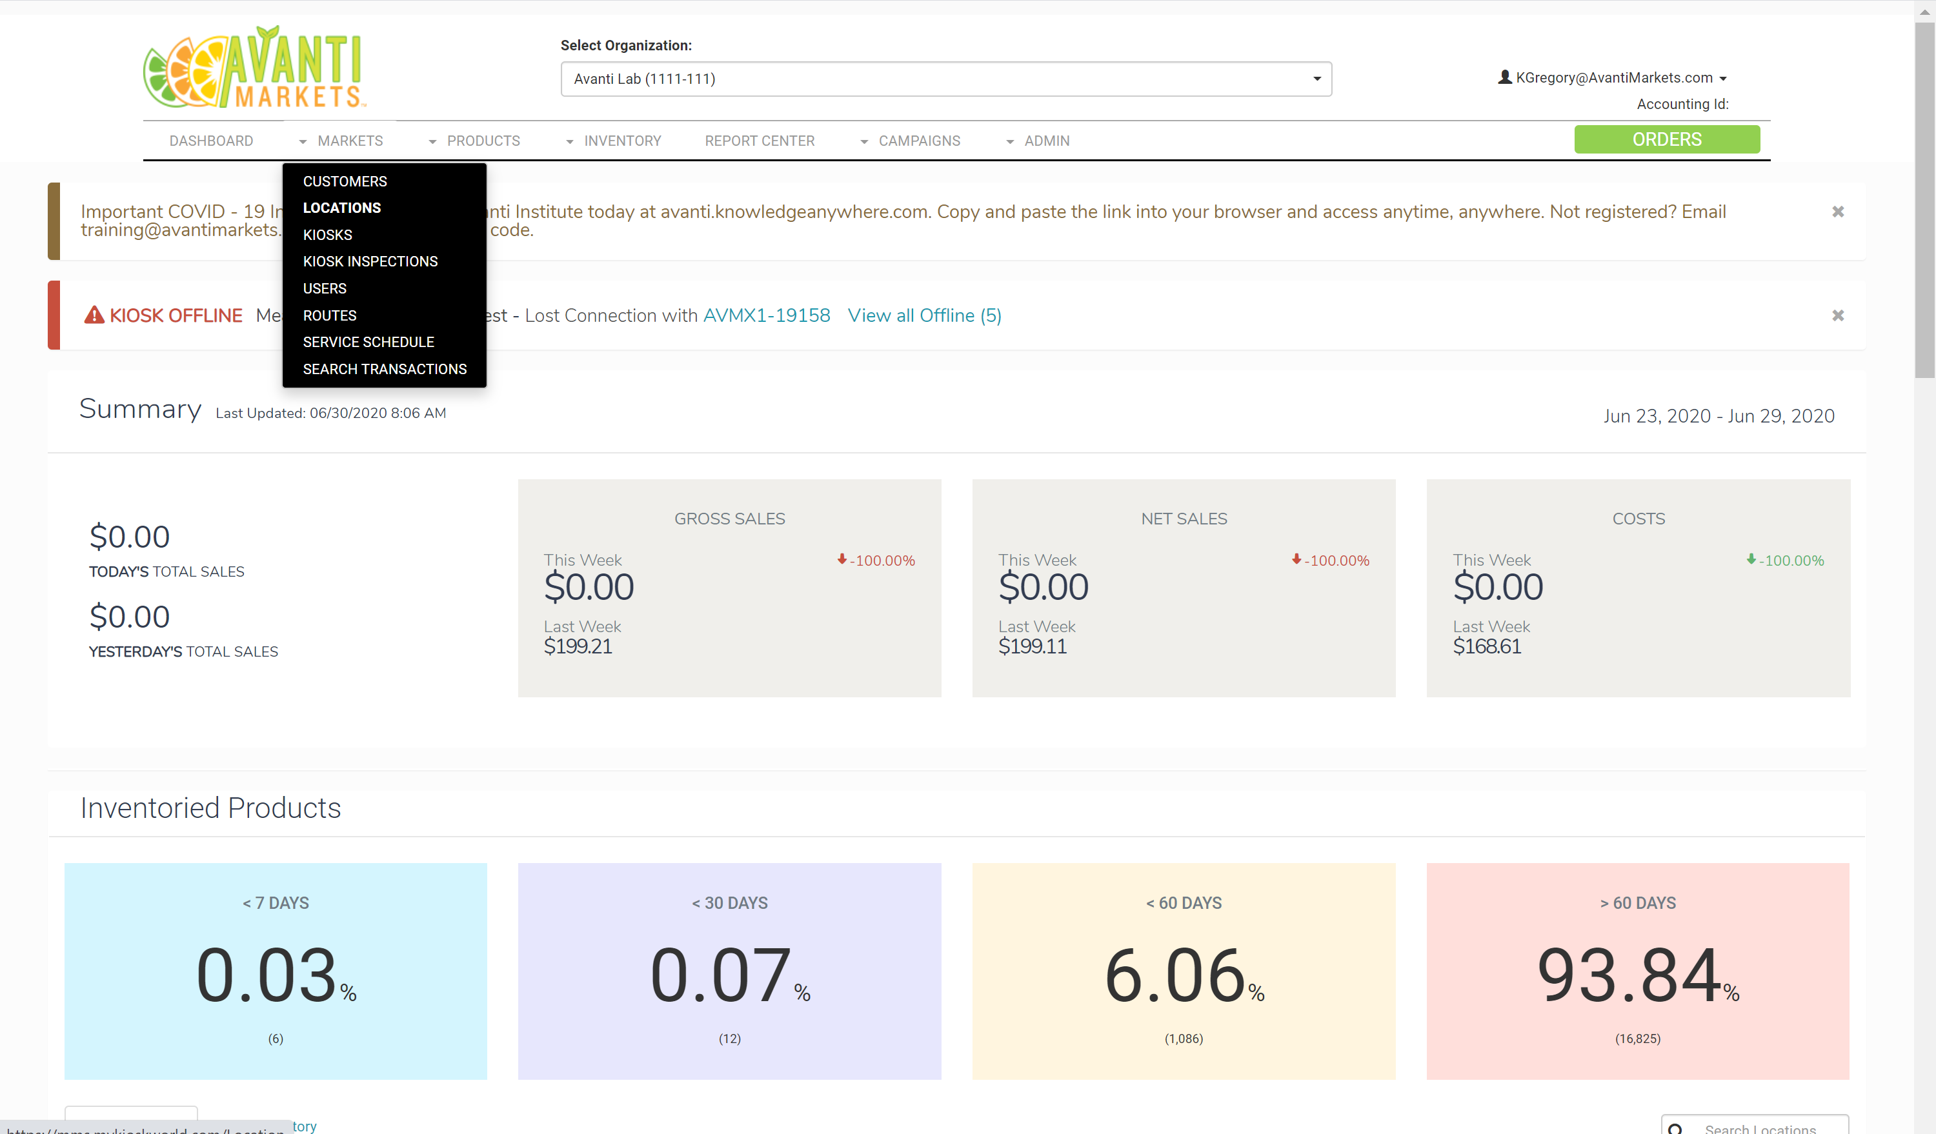Image resolution: width=1936 pixels, height=1134 pixels.
Task: Choose Kiosks in the Markets menu
Action: 327,235
